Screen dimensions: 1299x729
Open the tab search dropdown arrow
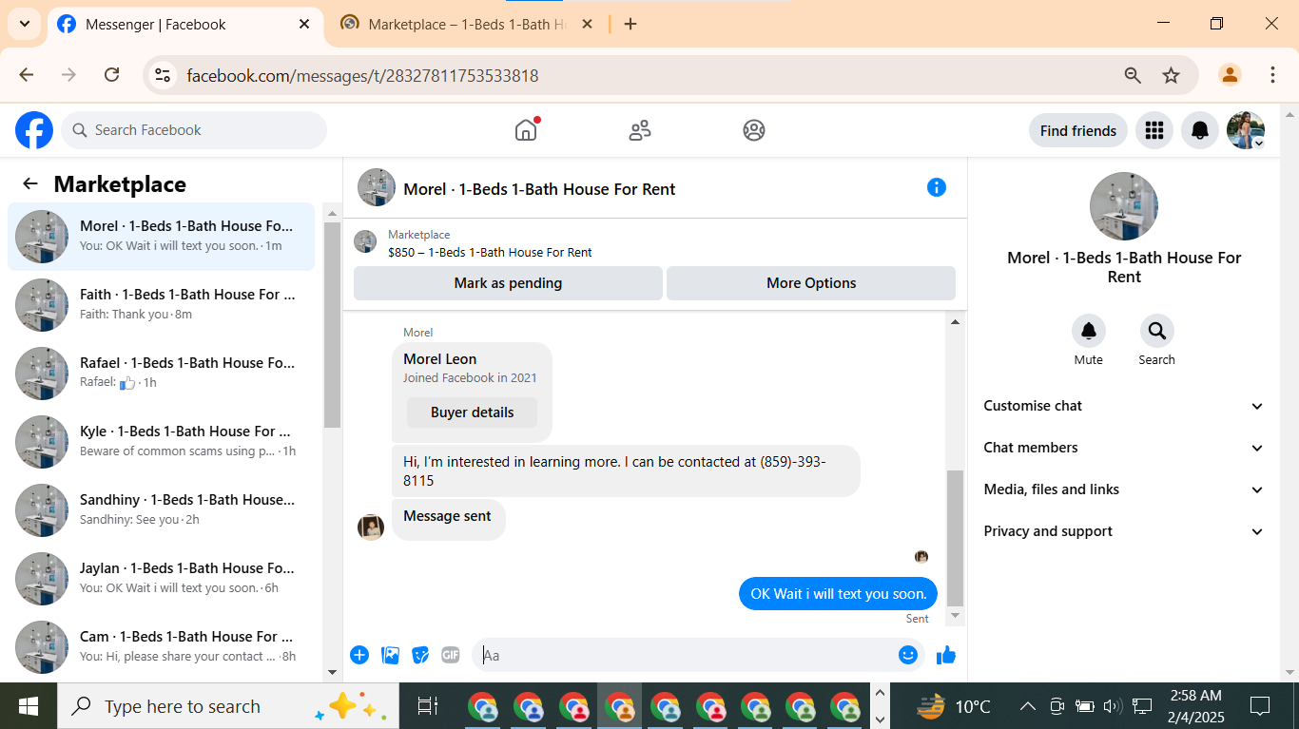point(24,24)
